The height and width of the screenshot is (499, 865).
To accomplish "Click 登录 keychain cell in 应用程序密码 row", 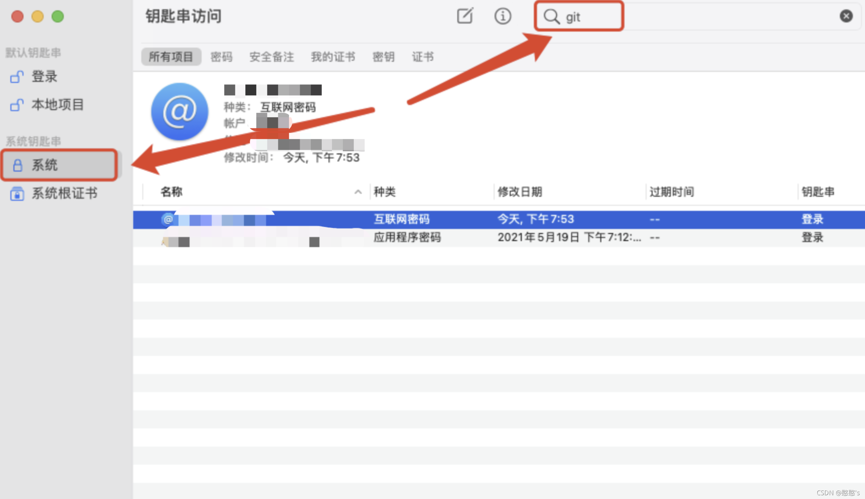I will click(812, 237).
